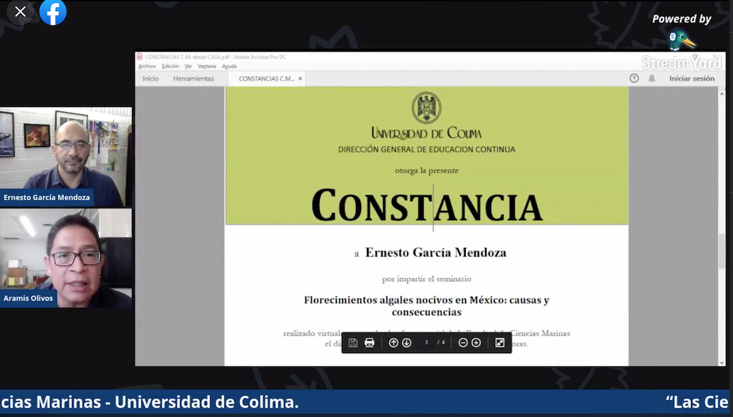733x417 pixels.
Task: Click the vertical scrollbar thumb of the PDF
Action: pyautogui.click(x=721, y=252)
